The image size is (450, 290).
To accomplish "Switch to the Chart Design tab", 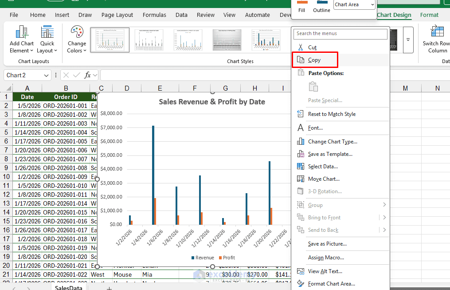I will [x=394, y=15].
